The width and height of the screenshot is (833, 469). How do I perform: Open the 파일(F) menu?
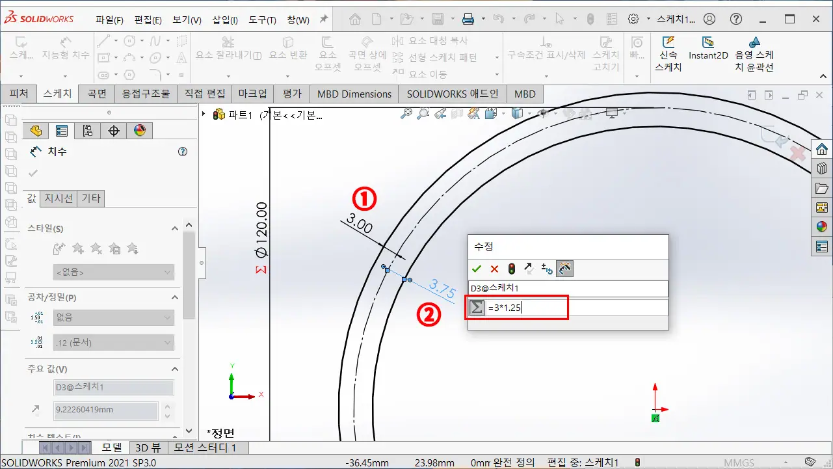(x=109, y=20)
